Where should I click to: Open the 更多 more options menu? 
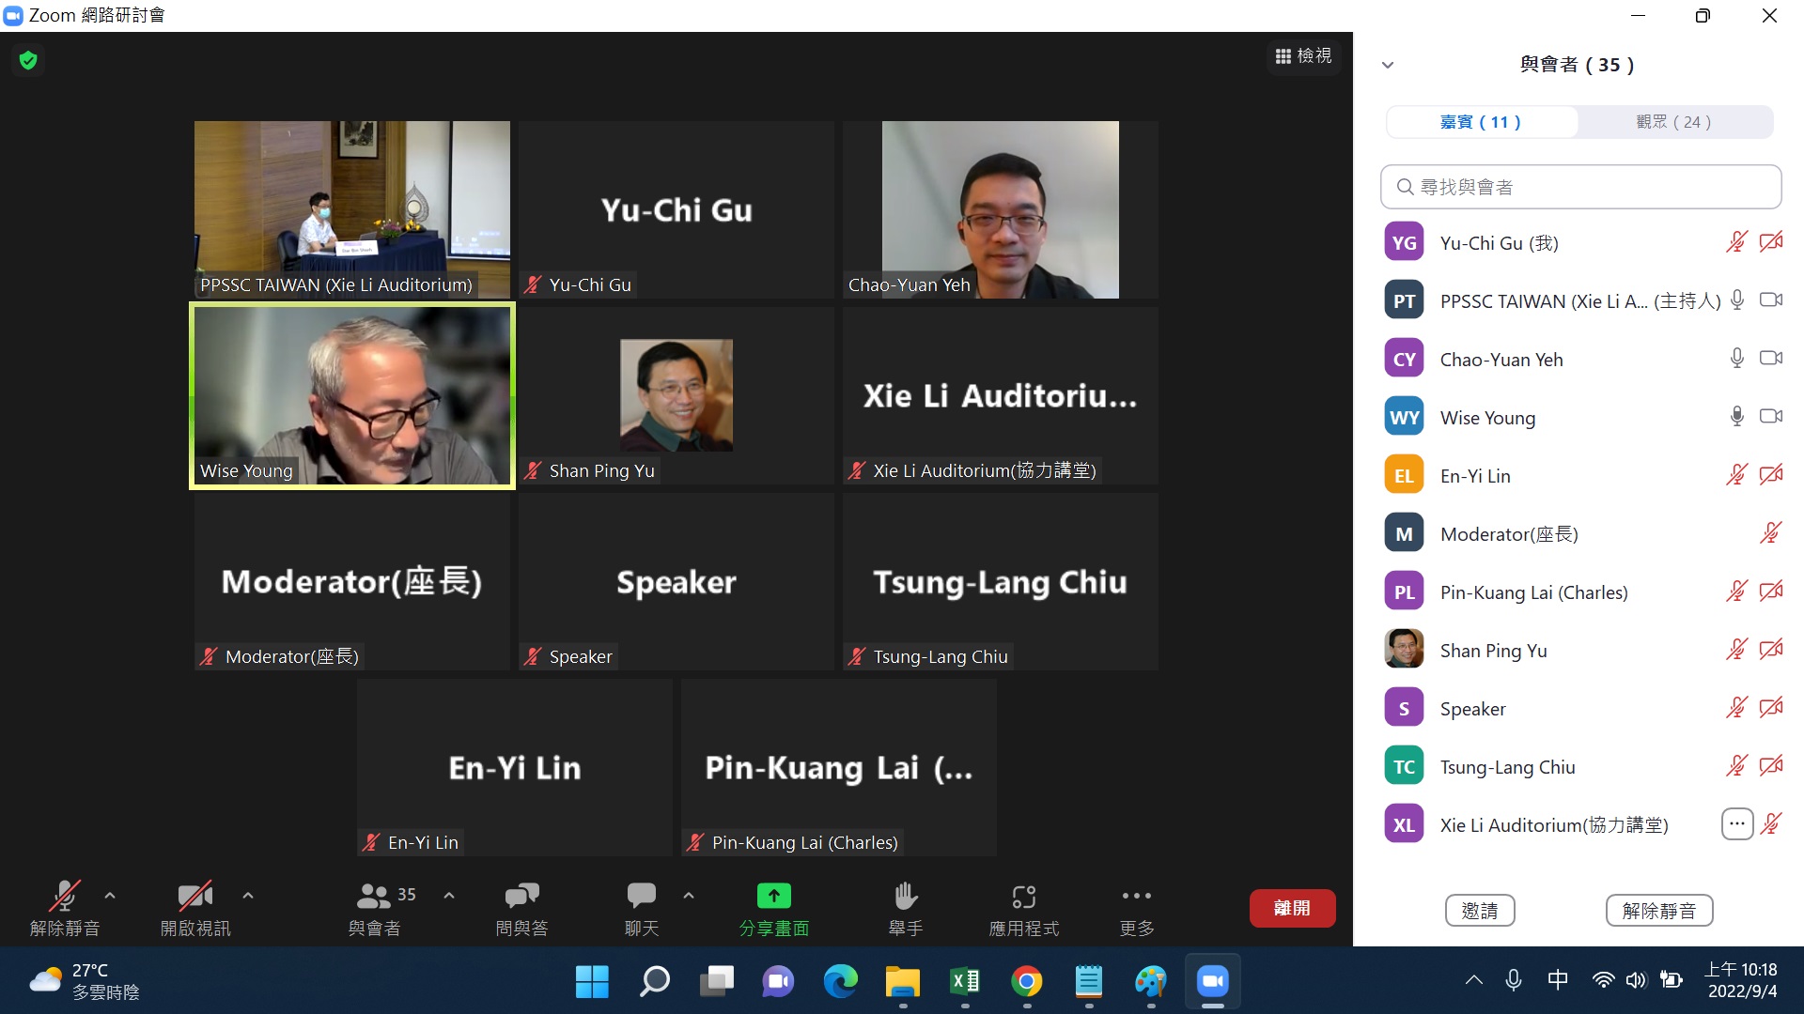point(1137,909)
